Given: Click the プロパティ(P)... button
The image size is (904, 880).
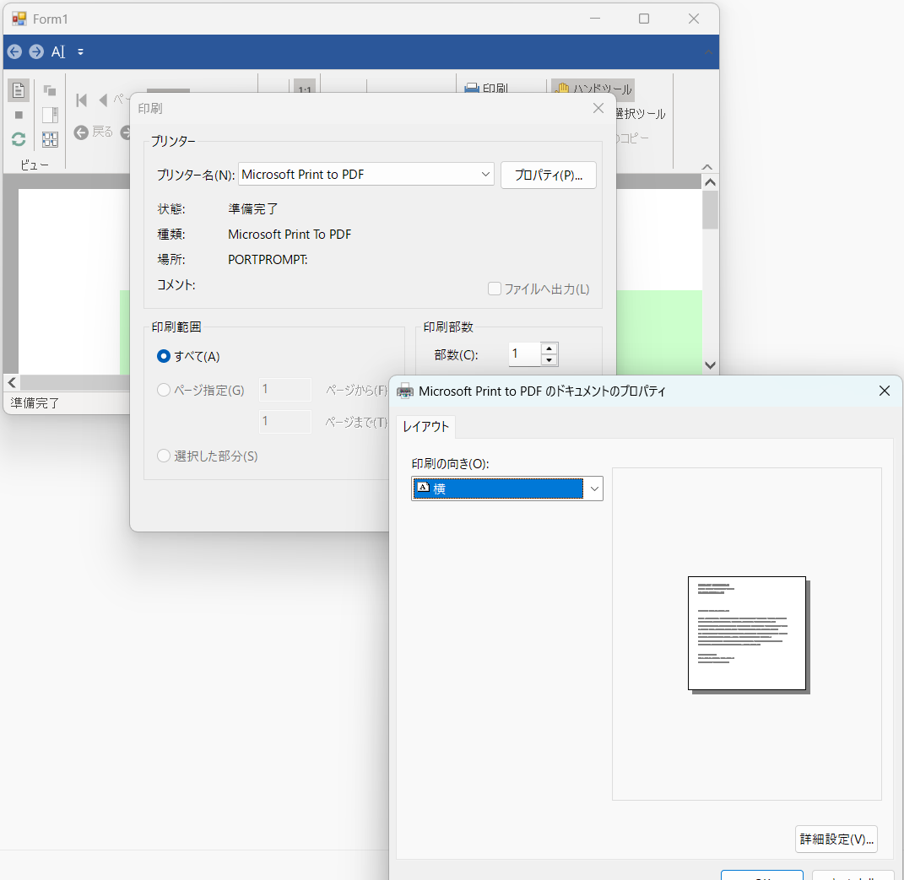Looking at the screenshot, I should (x=549, y=175).
